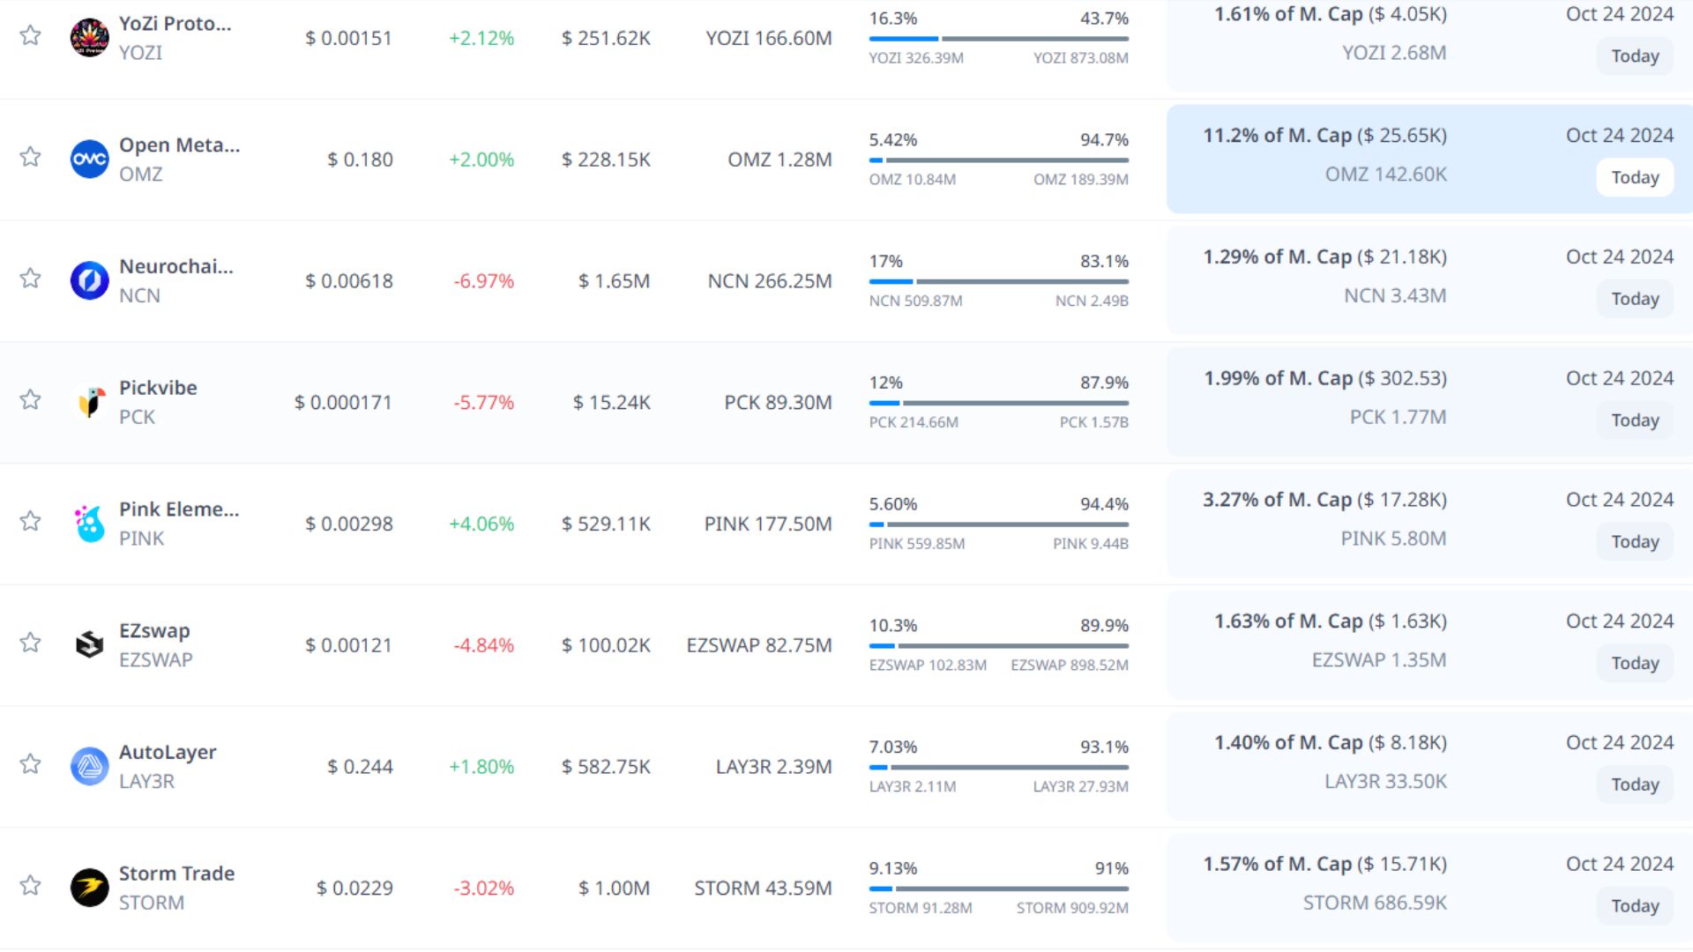Toggle favorite star for Open Meta
The height and width of the screenshot is (952, 1693).
pos(31,157)
